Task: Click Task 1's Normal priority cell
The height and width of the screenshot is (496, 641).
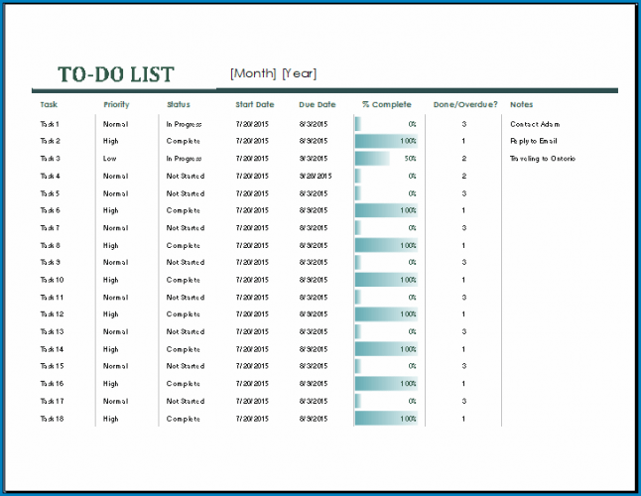Action: (116, 124)
